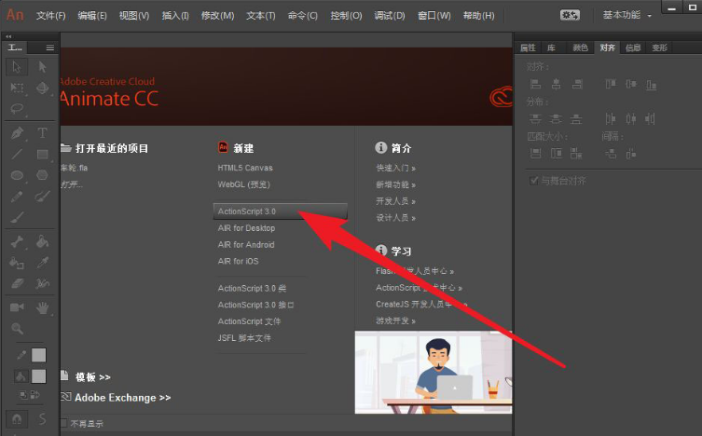Select the Zoom magnifier tool

click(x=17, y=329)
